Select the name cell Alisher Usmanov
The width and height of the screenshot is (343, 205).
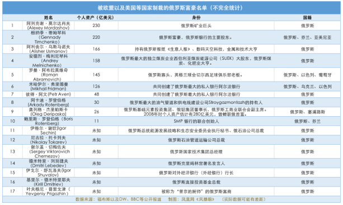[48, 49]
